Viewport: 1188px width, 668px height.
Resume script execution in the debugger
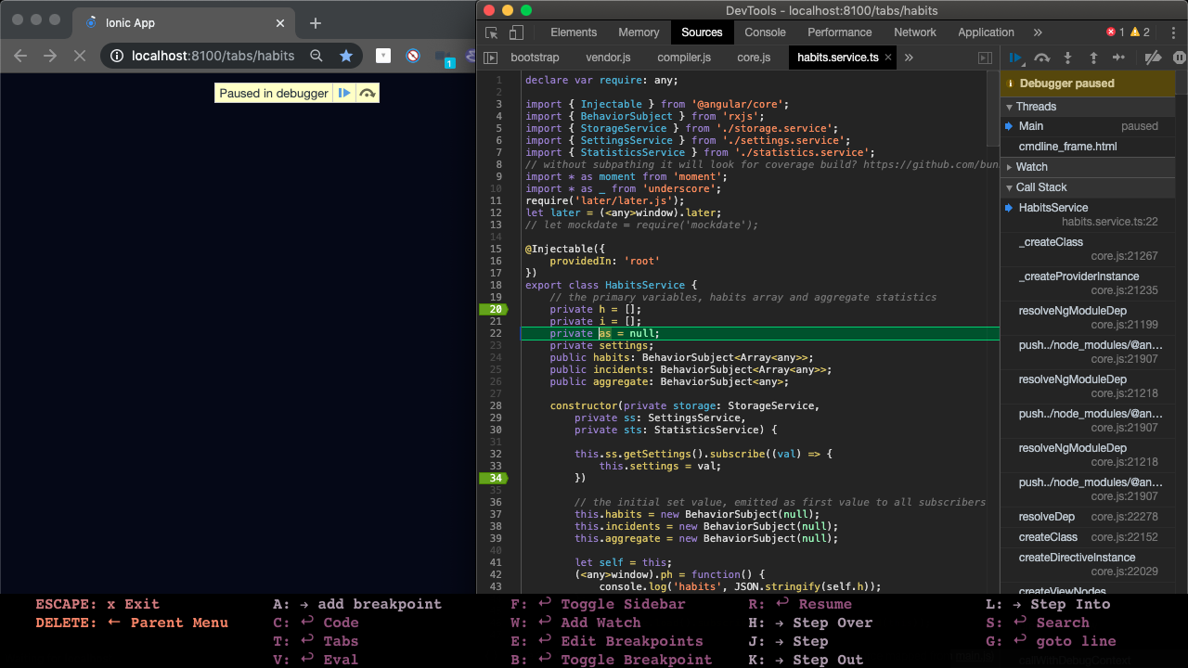[1015, 58]
